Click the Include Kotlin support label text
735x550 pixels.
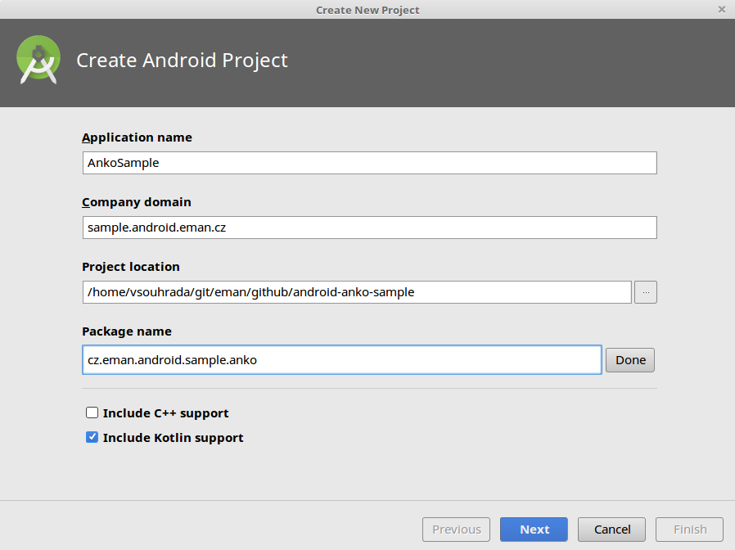click(173, 438)
